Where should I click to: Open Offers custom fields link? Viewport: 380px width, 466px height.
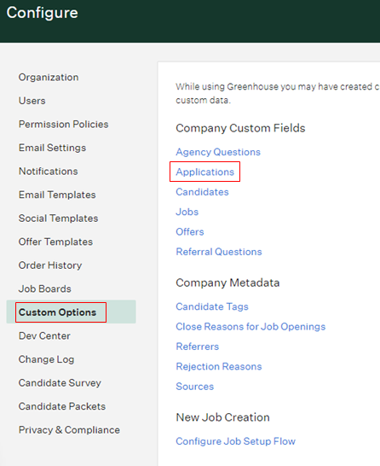(x=190, y=232)
